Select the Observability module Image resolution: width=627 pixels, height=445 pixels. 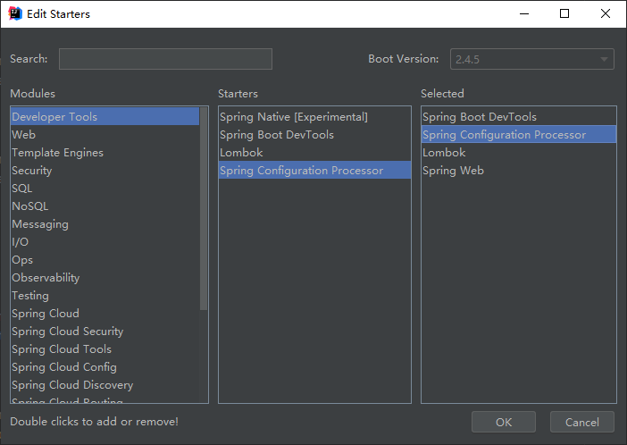104,277
